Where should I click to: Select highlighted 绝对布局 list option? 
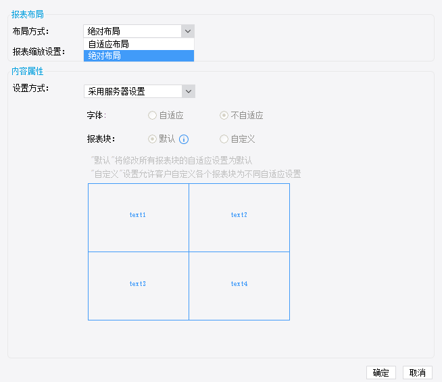[x=139, y=56]
